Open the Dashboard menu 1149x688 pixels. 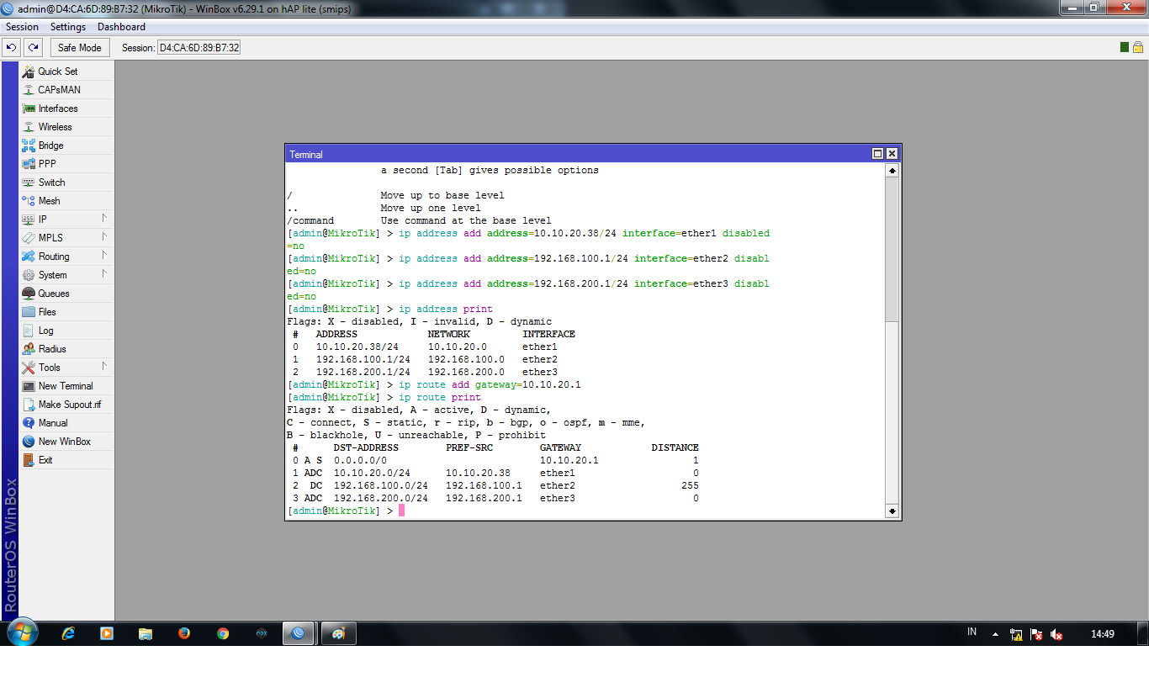(x=121, y=27)
